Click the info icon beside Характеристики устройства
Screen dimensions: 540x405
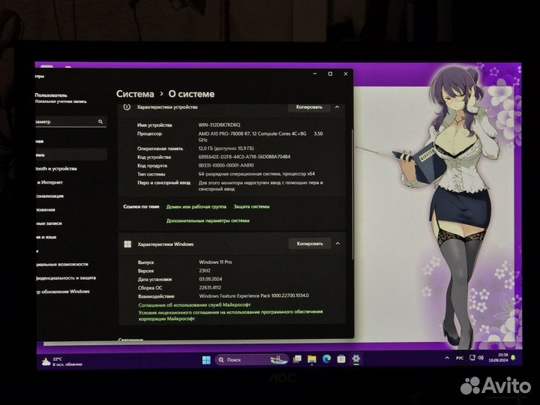point(127,107)
